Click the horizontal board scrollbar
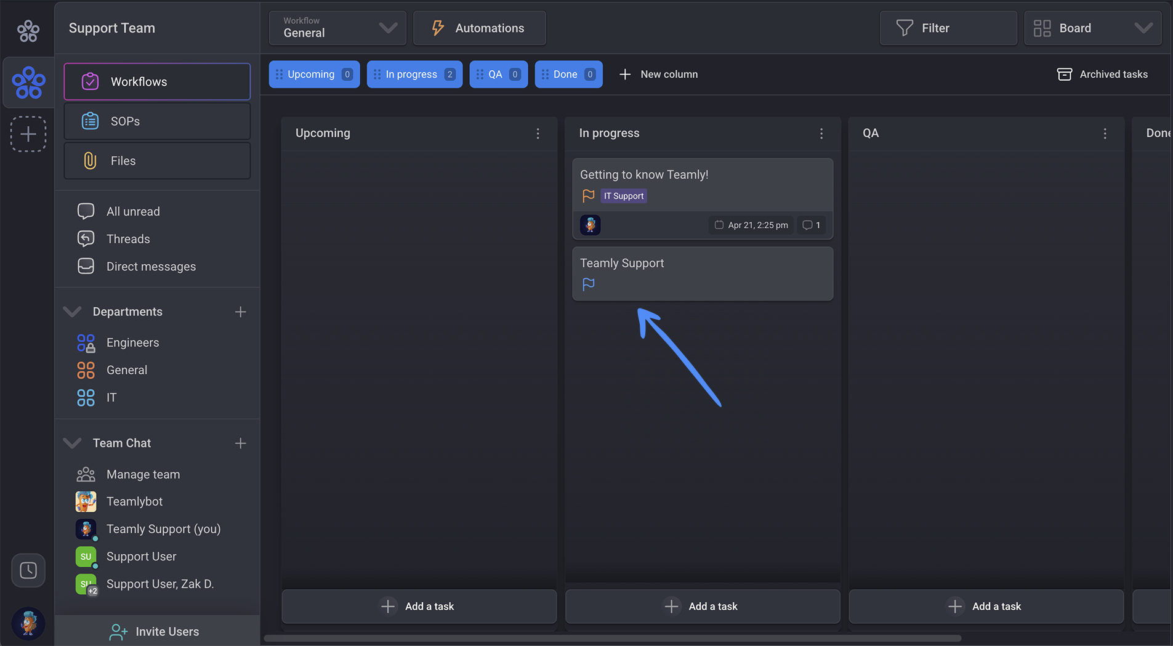Screen dimensions: 1173x646 click(613, 638)
